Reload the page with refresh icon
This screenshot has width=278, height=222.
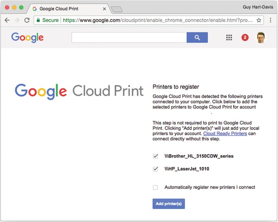[27, 20]
